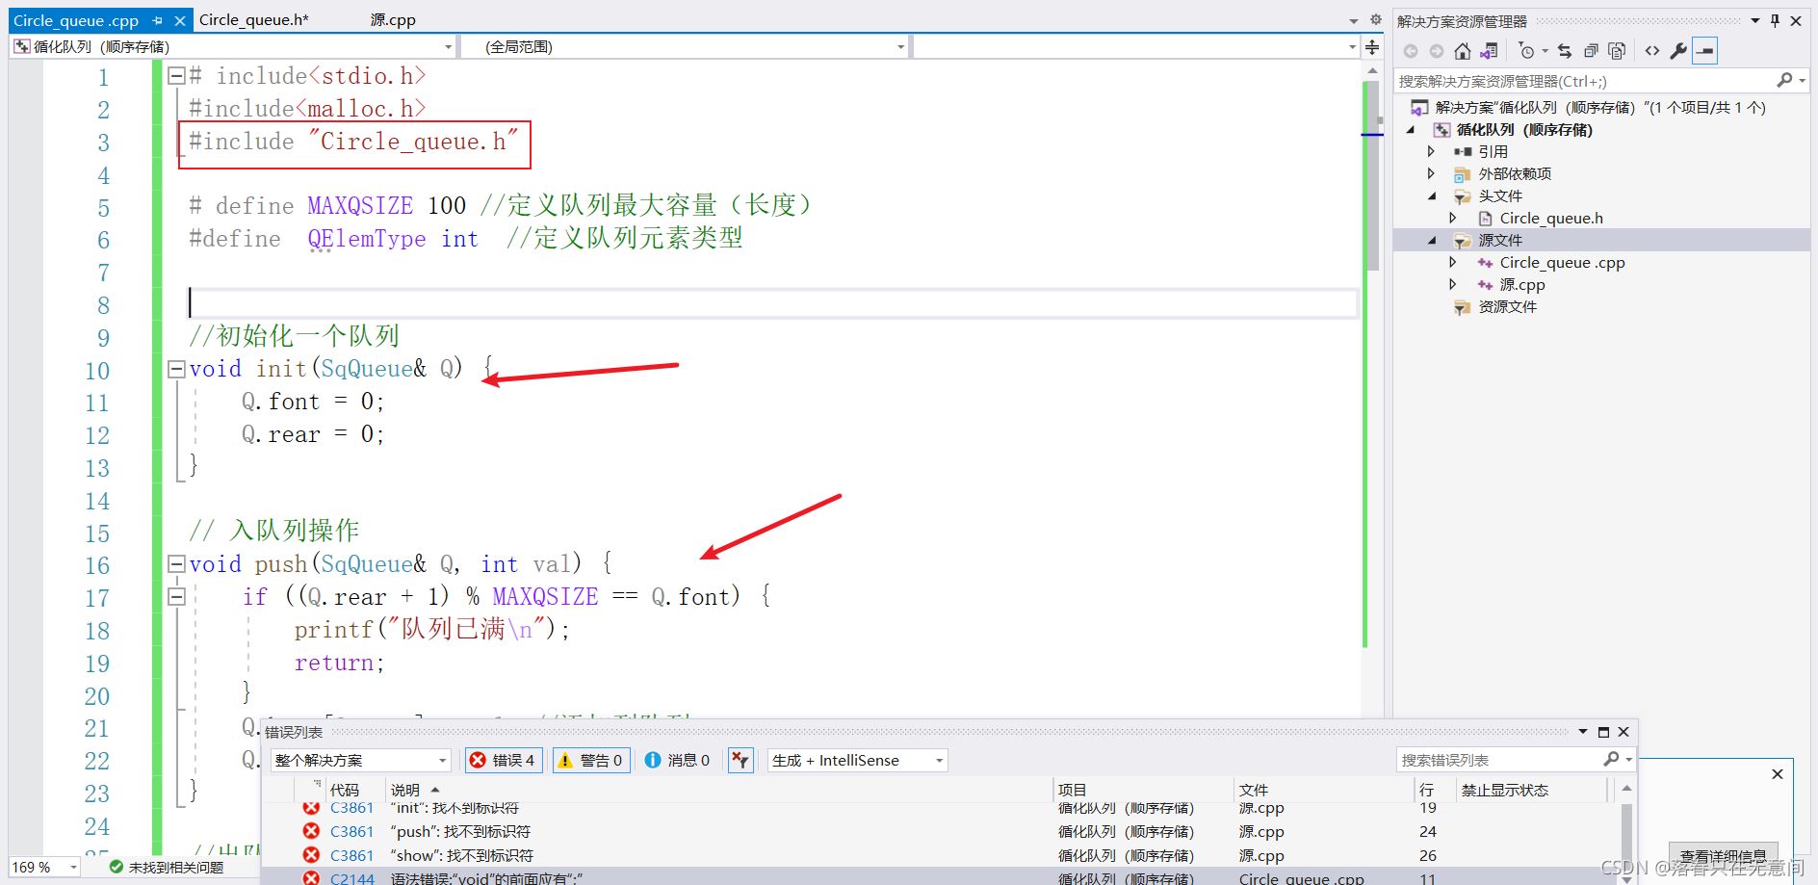Open the empty member dropdown in navigation bar

click(x=1136, y=46)
